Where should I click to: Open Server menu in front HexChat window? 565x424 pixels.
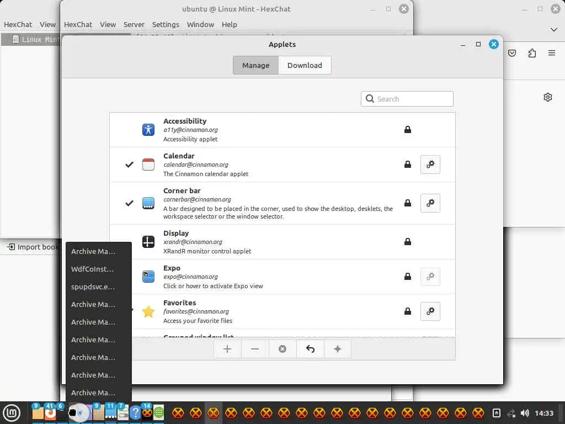(x=134, y=24)
